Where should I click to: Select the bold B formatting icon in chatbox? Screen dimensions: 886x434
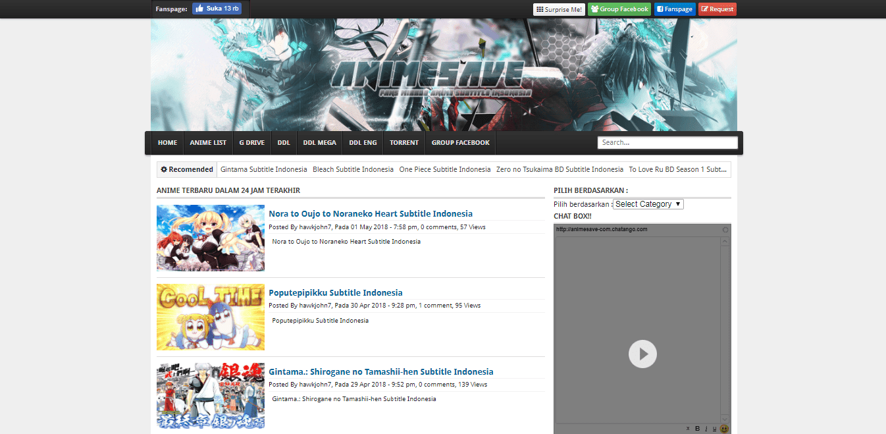pyautogui.click(x=697, y=429)
